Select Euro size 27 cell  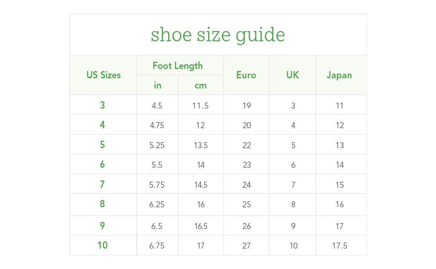click(x=247, y=246)
